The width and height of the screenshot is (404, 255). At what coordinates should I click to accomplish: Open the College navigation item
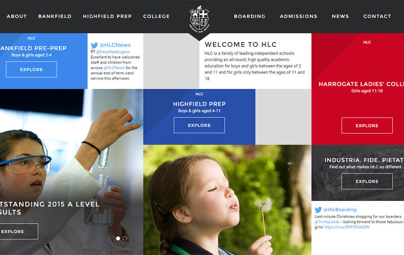156,16
